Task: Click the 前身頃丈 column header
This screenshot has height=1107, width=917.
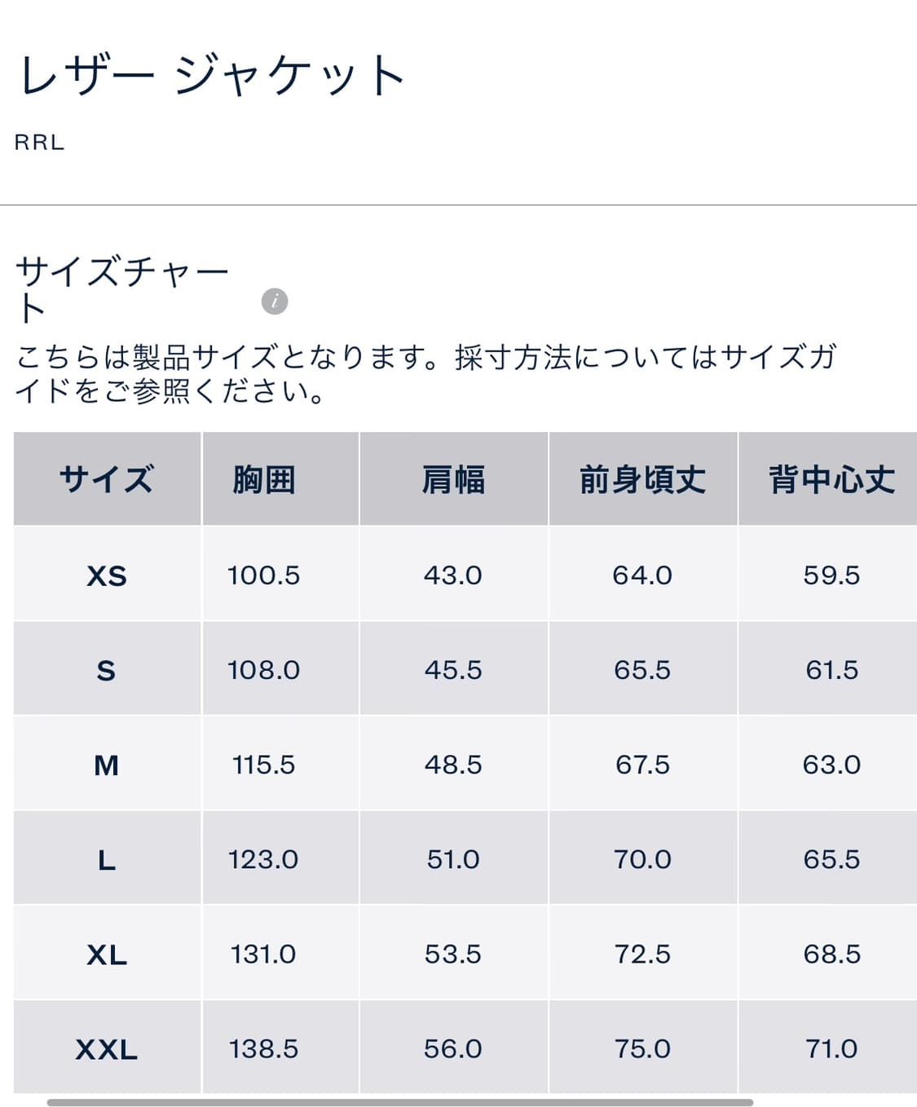Action: [643, 480]
